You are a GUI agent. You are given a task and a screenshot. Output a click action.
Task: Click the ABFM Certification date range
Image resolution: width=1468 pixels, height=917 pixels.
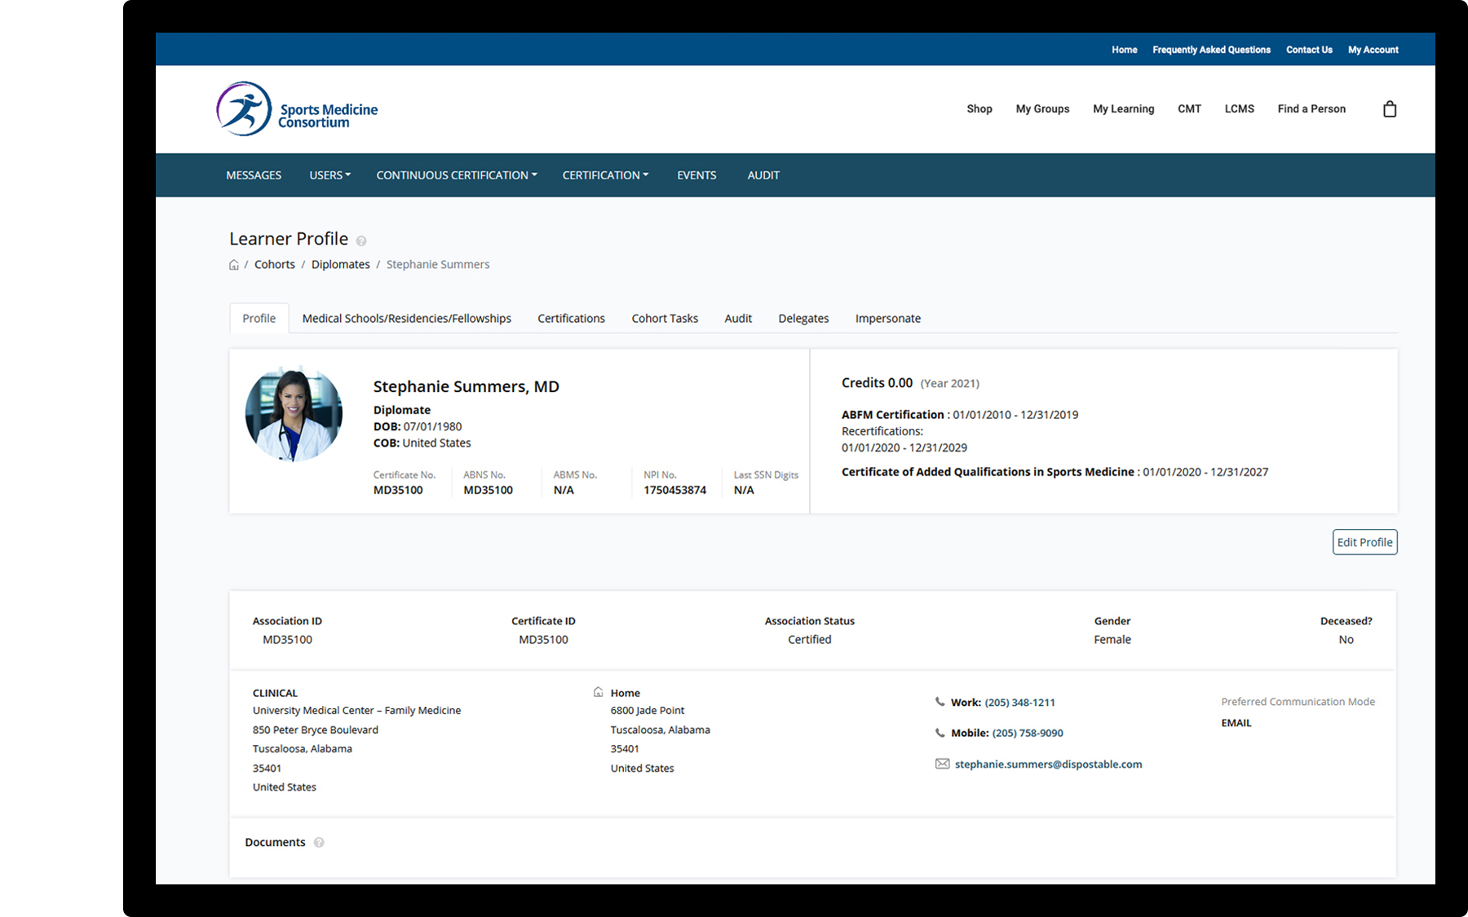click(1015, 415)
